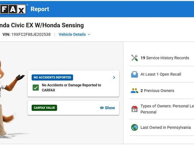
Task: Click the globe last owned icon
Action: click(x=134, y=128)
